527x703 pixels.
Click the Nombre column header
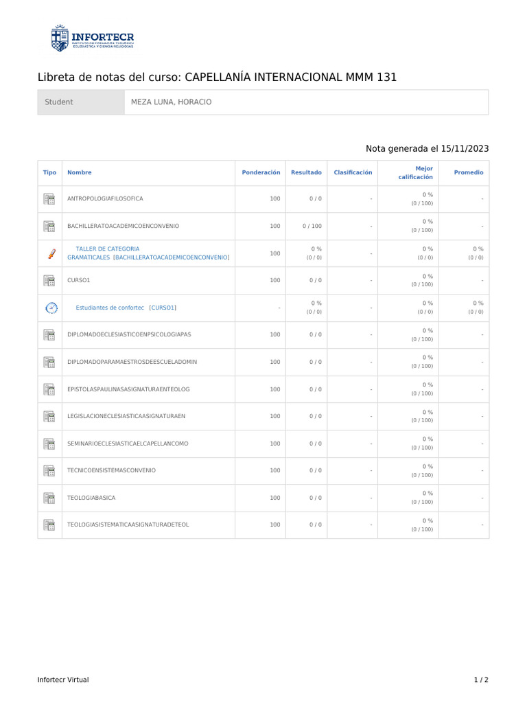[x=79, y=173]
